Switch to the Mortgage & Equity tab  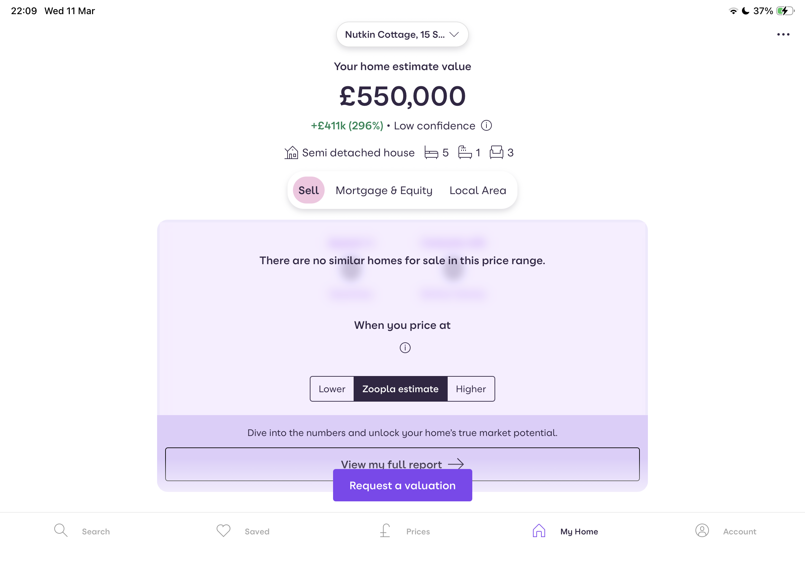(384, 190)
